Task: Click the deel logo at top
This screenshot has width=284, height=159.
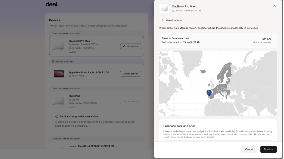Action: click(x=52, y=4)
